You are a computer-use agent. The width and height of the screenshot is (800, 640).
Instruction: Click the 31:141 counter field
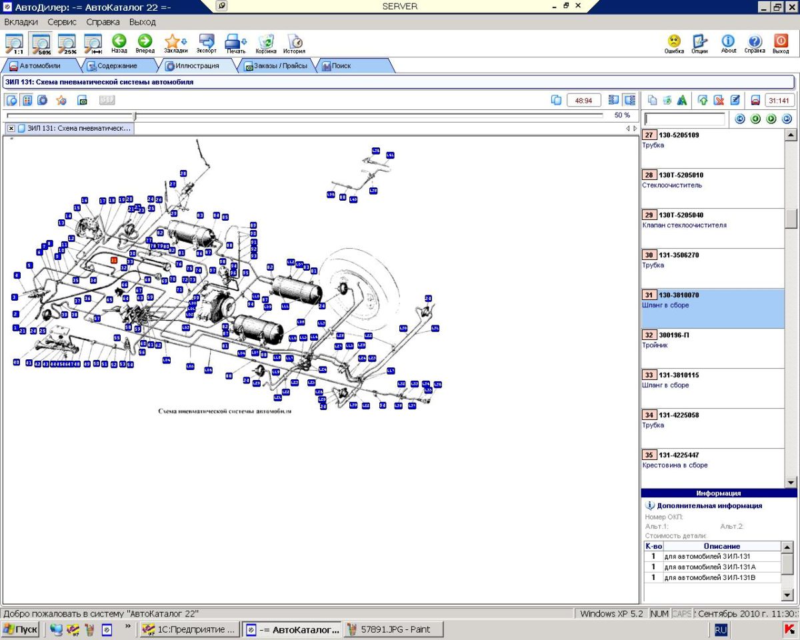tap(779, 100)
